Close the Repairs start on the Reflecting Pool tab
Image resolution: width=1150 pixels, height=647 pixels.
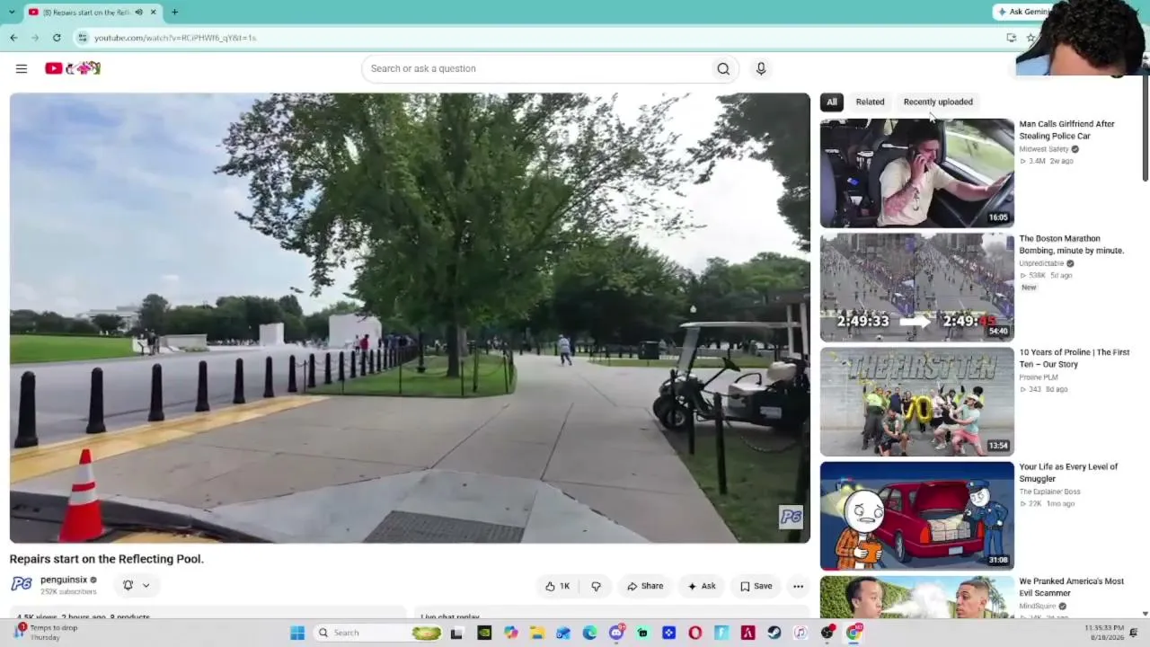point(153,12)
